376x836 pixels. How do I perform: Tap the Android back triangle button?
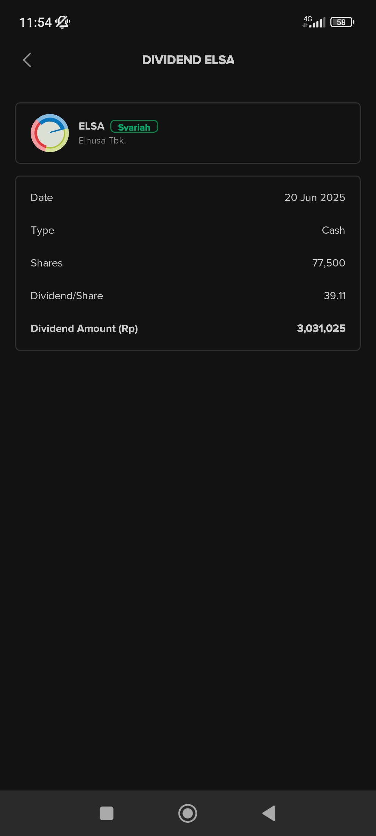tap(269, 813)
